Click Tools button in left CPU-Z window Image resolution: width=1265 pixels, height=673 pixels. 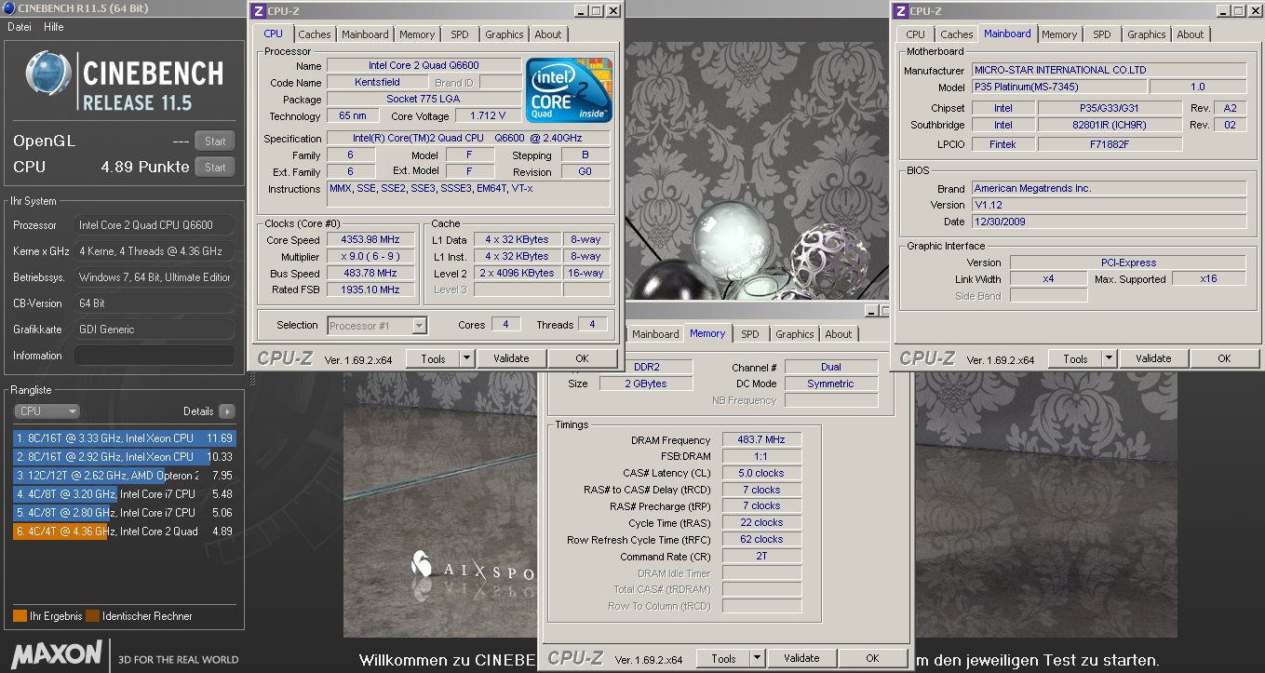click(x=433, y=358)
